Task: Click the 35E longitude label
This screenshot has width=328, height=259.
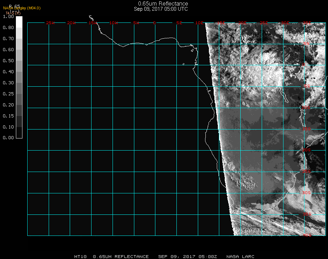Action: tap(307, 23)
